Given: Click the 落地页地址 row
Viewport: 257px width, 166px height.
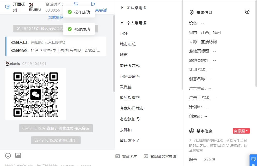Looking at the screenshot, I should click(x=203, y=60).
